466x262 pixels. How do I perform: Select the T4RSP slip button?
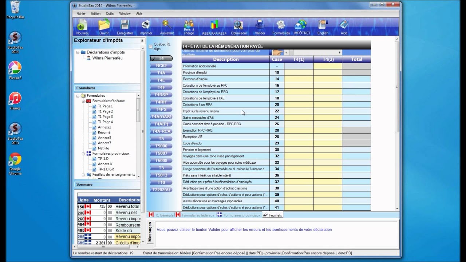click(161, 95)
